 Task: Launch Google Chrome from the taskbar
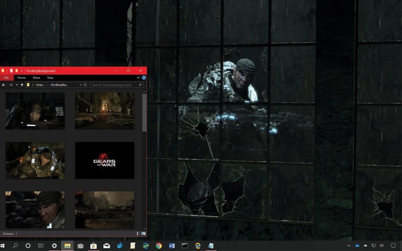[x=158, y=246]
